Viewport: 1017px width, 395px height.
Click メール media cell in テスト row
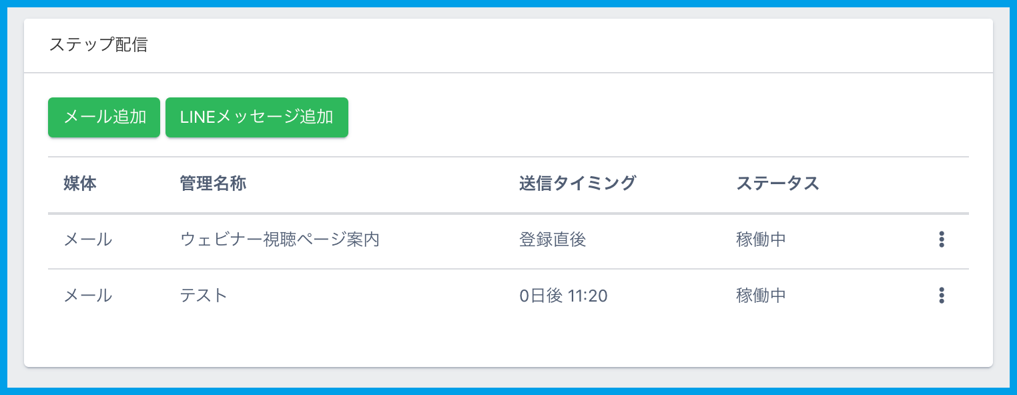point(88,296)
